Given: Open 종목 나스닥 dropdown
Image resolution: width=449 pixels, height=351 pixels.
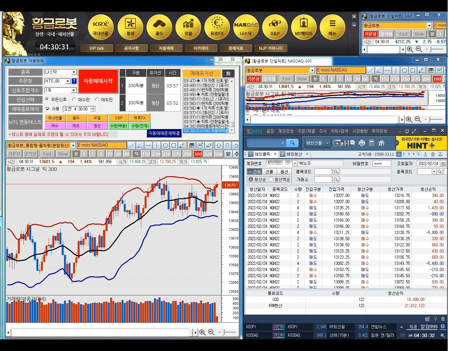Looking at the screenshot, I should click(74, 72).
